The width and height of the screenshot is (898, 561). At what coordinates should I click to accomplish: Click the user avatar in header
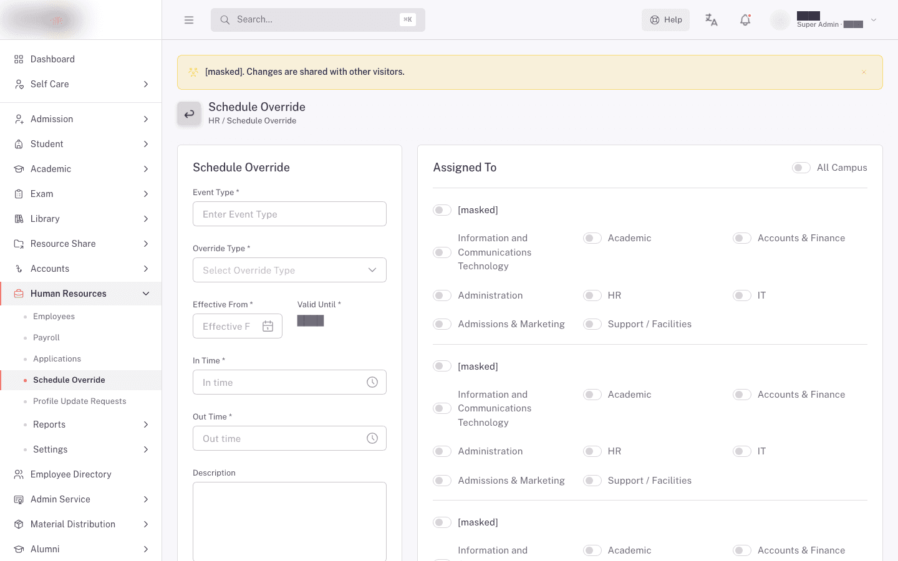pos(780,20)
